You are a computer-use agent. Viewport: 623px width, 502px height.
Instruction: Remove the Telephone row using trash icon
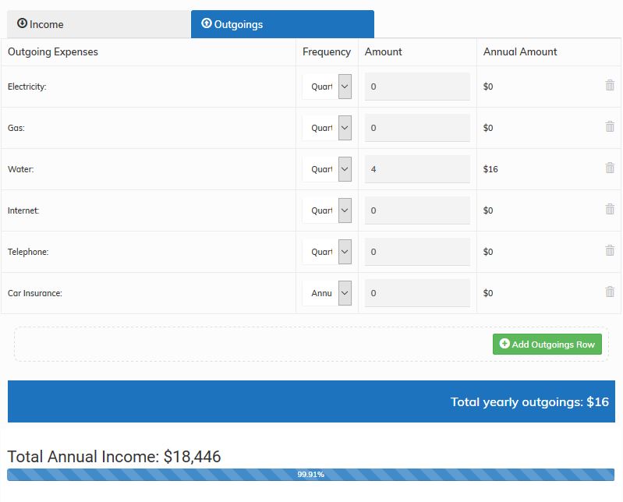coord(610,250)
